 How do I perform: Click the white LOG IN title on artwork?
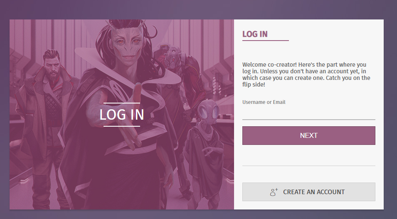pyautogui.click(x=122, y=115)
